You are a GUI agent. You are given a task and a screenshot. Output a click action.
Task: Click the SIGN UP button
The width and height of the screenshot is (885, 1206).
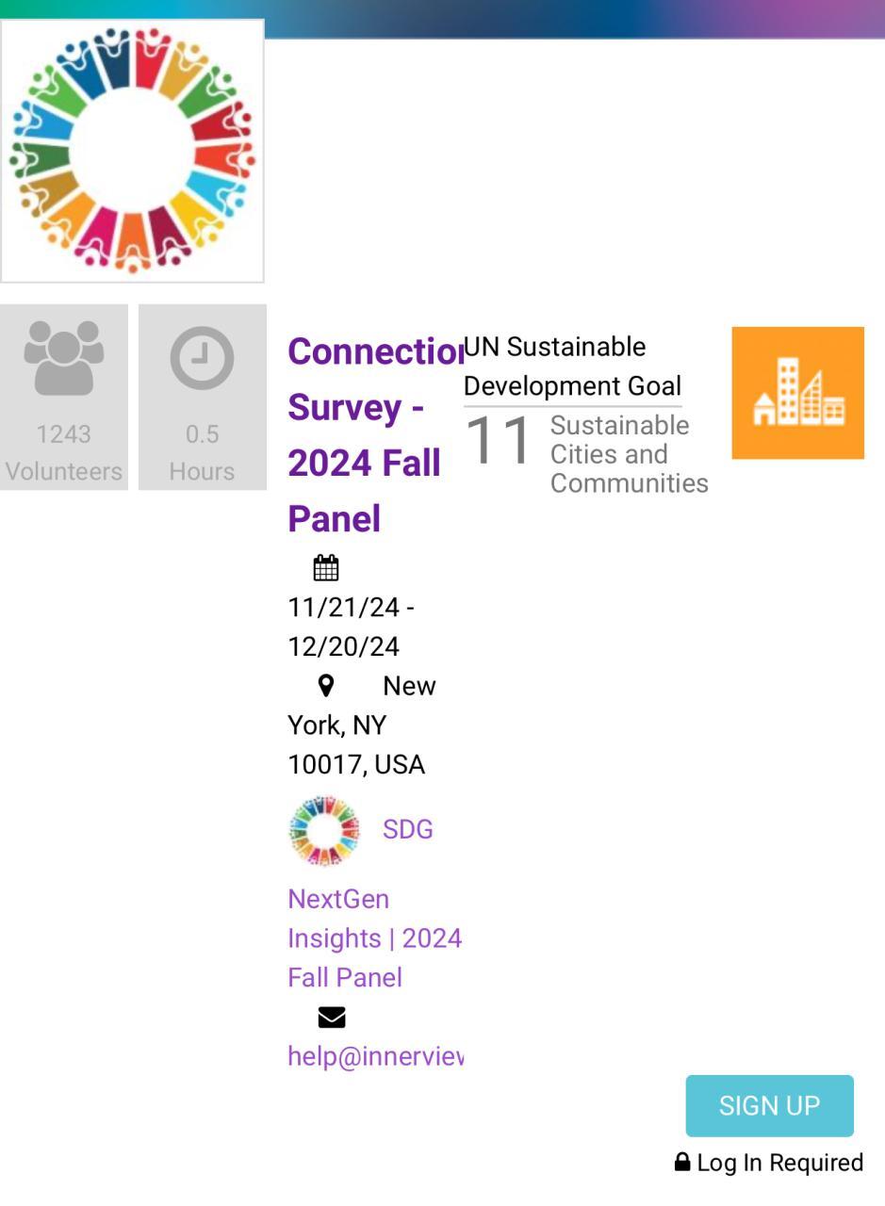[769, 1106]
